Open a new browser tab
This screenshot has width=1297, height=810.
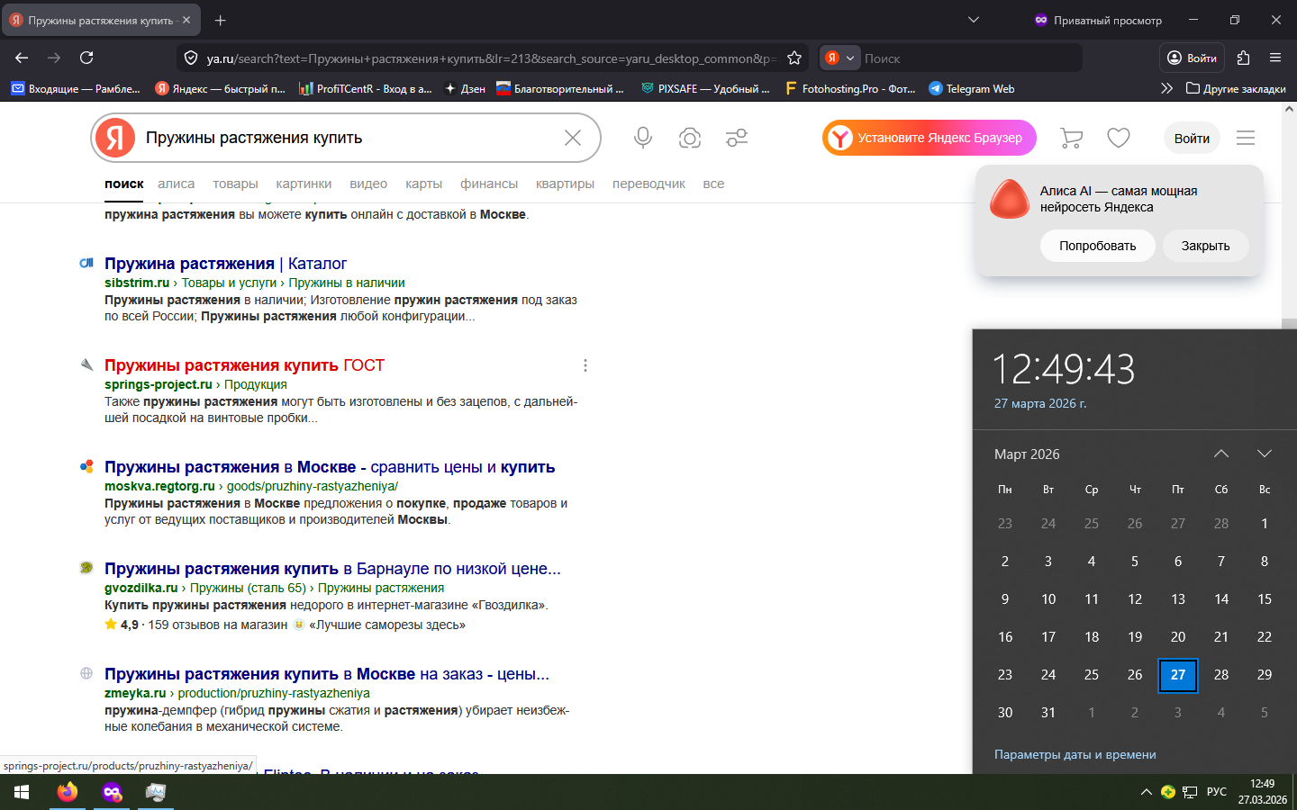coord(221,20)
